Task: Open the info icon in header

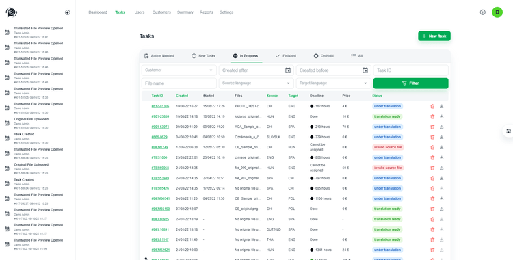Action: 483,12
